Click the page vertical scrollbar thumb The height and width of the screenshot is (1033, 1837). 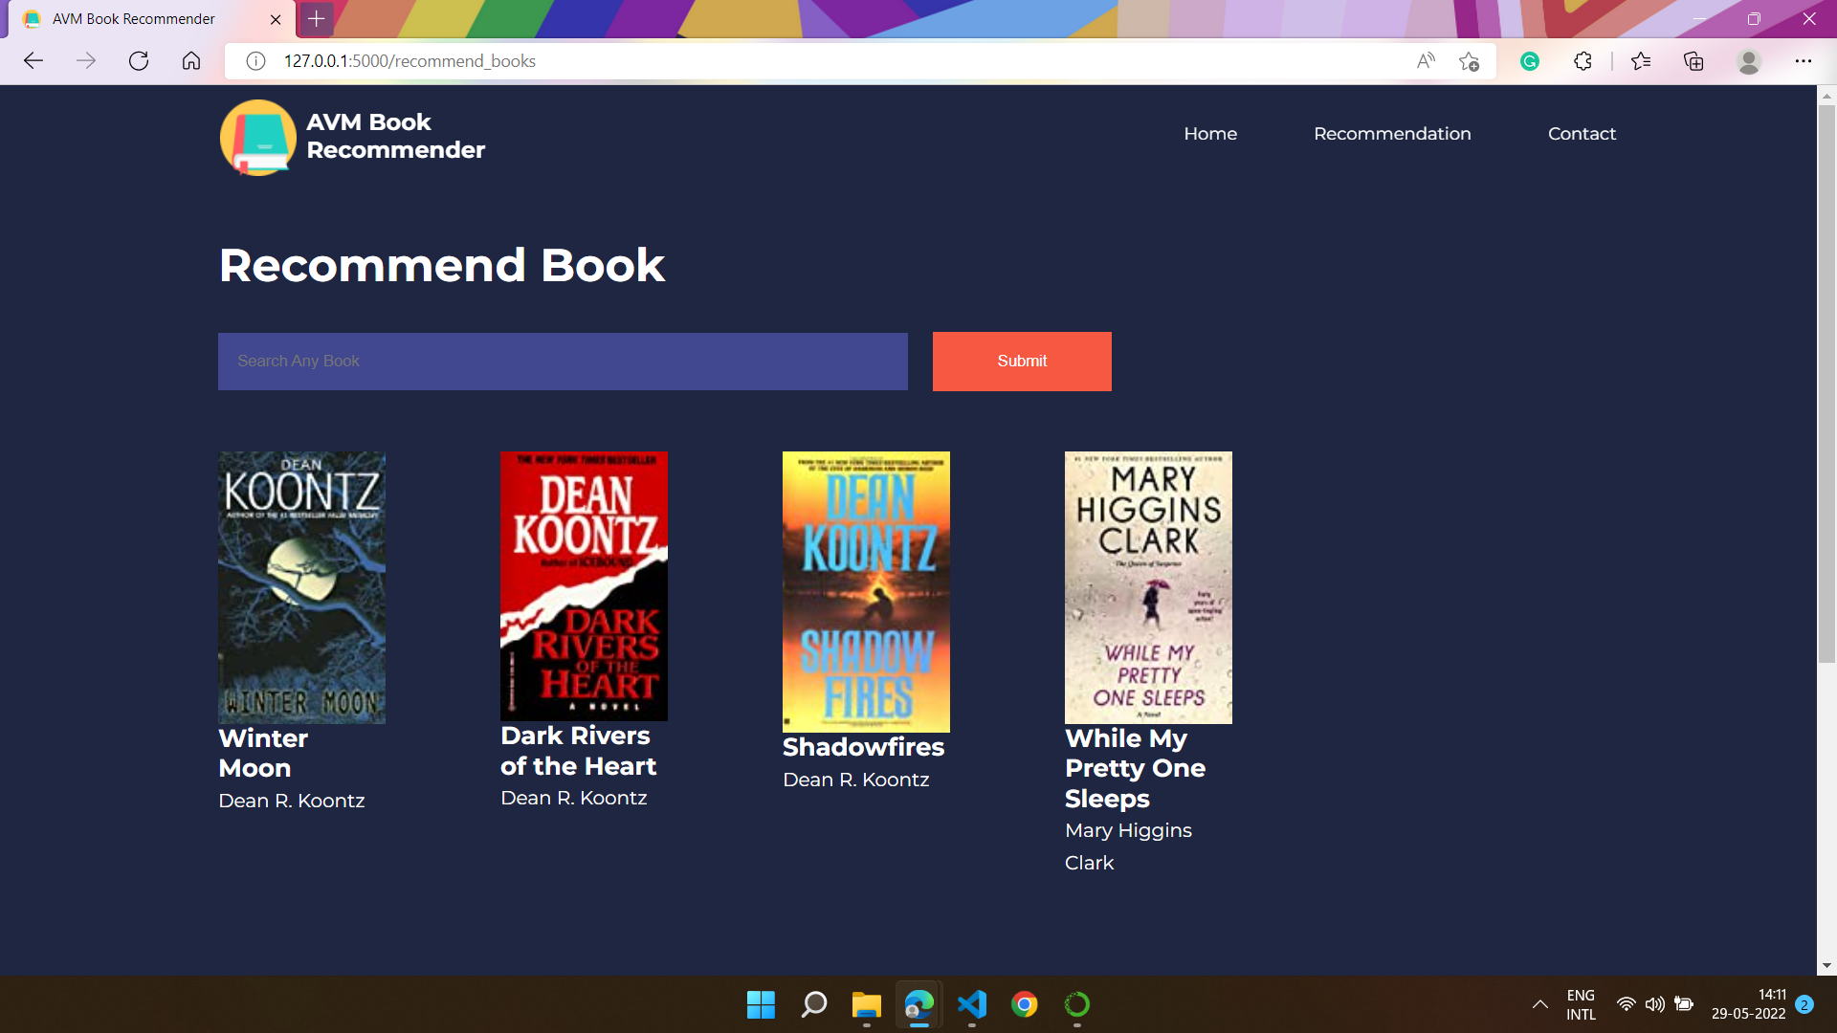pos(1826,383)
